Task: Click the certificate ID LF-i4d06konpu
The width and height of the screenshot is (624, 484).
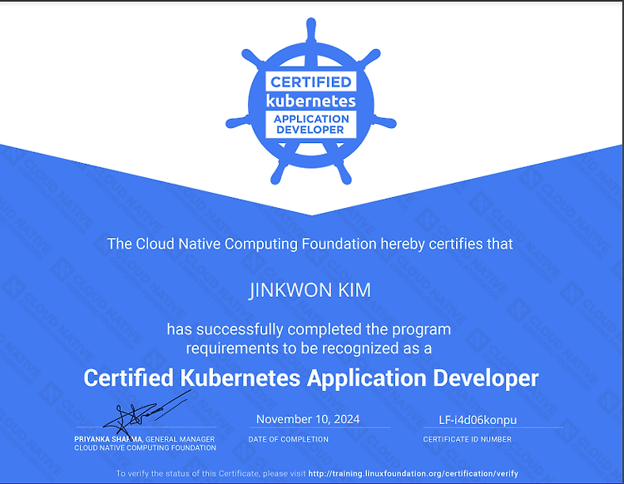Action: point(478,420)
